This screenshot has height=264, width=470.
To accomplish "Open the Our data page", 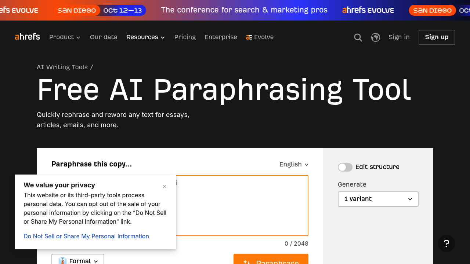I will 104,37.
